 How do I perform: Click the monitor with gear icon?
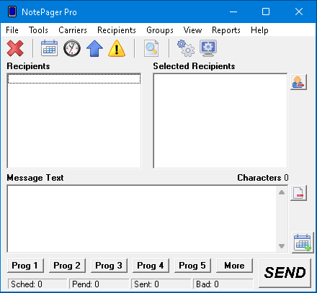coord(208,48)
